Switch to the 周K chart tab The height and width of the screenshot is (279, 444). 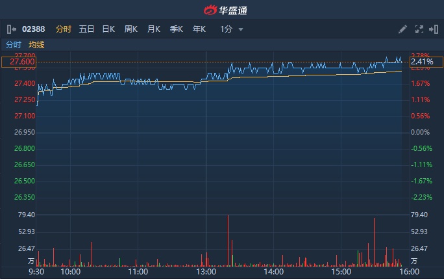click(x=131, y=29)
